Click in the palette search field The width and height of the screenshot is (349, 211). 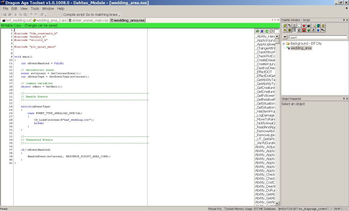pos(318,37)
